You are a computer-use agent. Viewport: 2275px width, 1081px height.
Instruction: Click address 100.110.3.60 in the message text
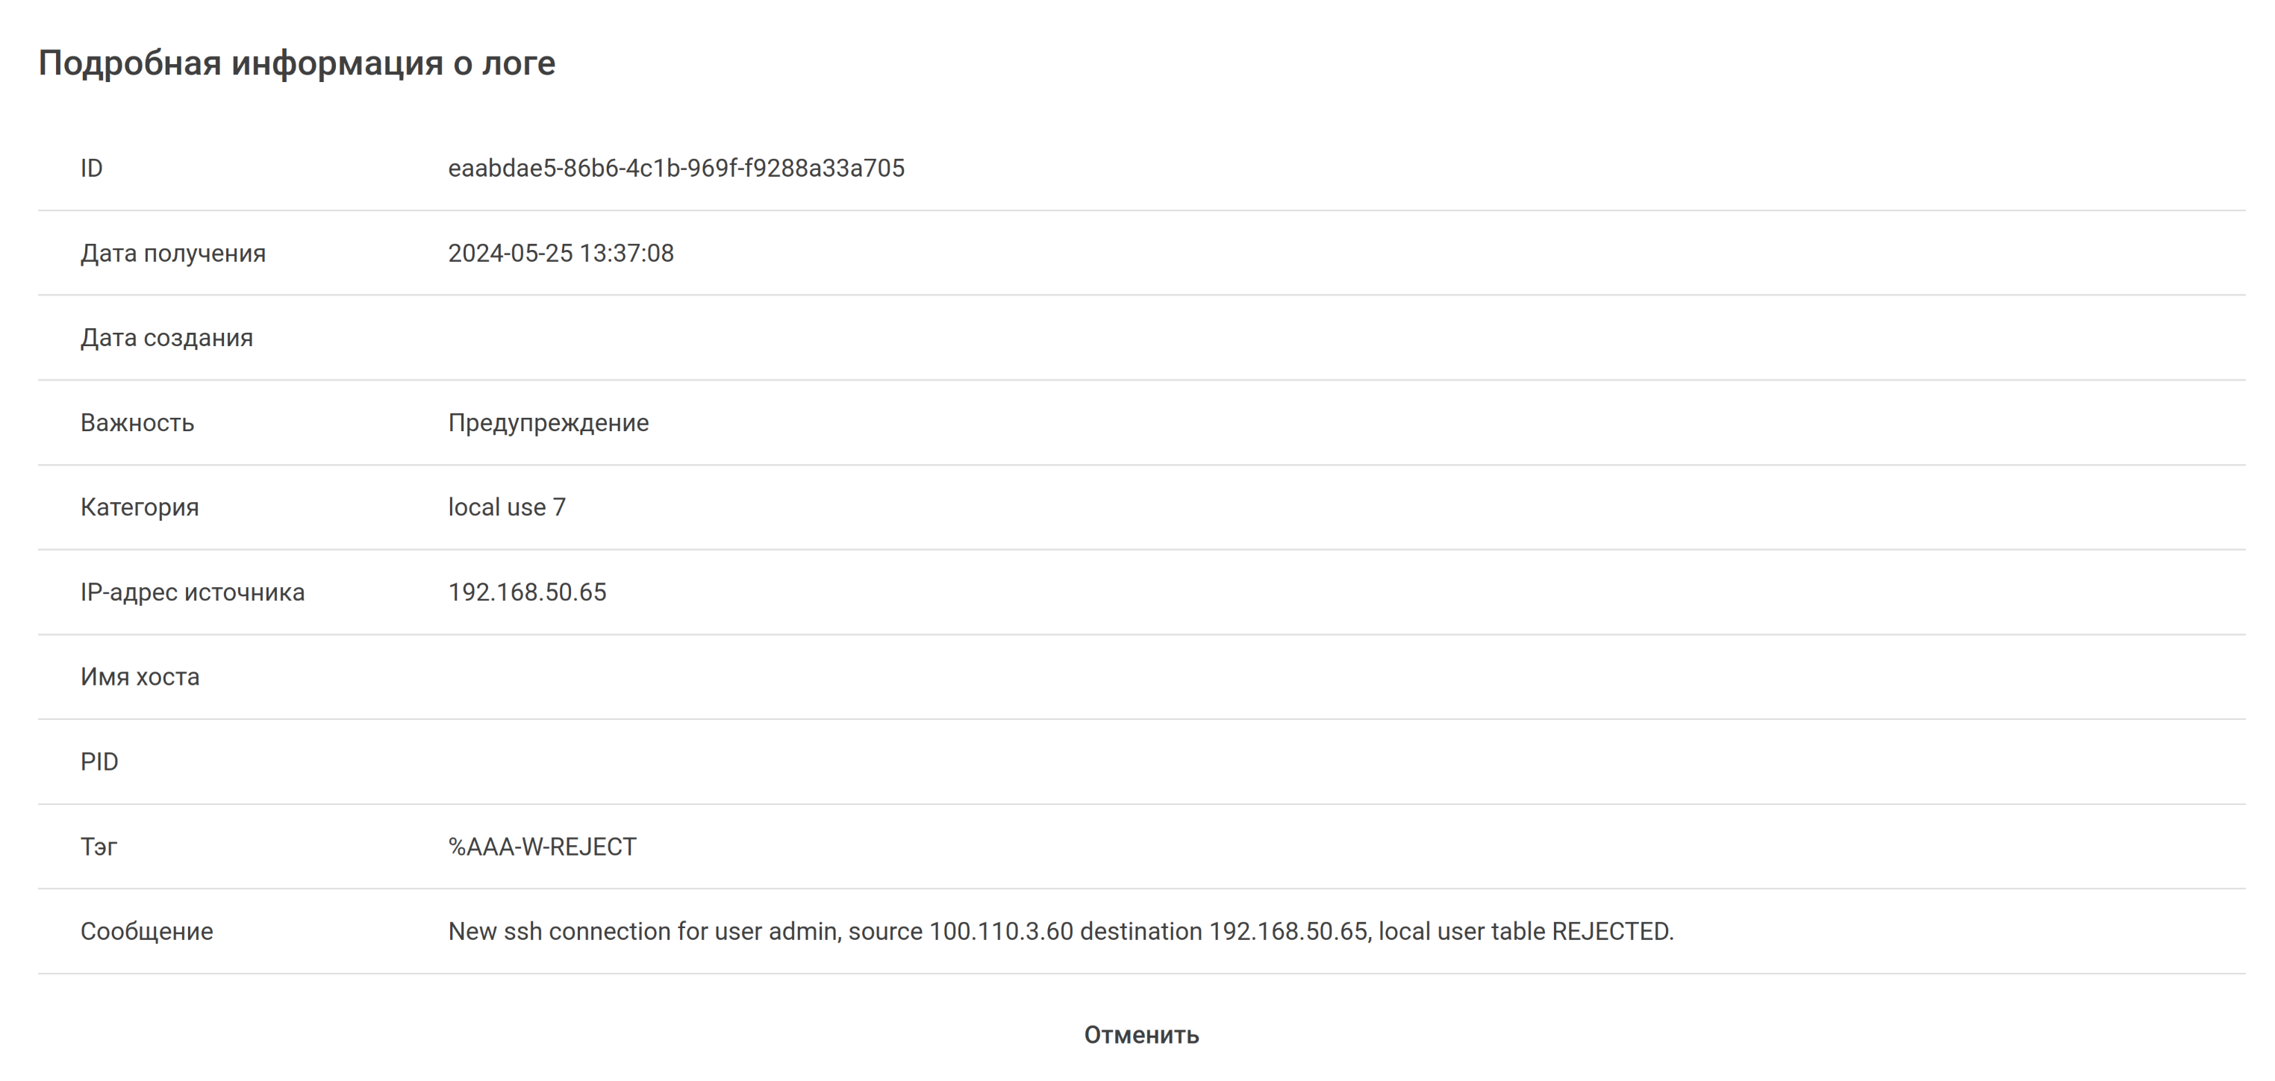(x=1001, y=931)
